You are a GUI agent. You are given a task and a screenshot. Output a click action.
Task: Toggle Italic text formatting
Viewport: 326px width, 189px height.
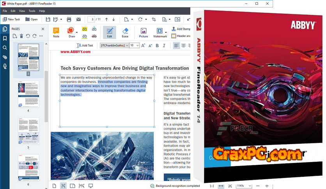pos(164,45)
